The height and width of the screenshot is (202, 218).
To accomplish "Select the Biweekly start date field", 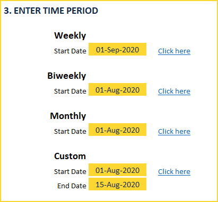I will (x=117, y=89).
